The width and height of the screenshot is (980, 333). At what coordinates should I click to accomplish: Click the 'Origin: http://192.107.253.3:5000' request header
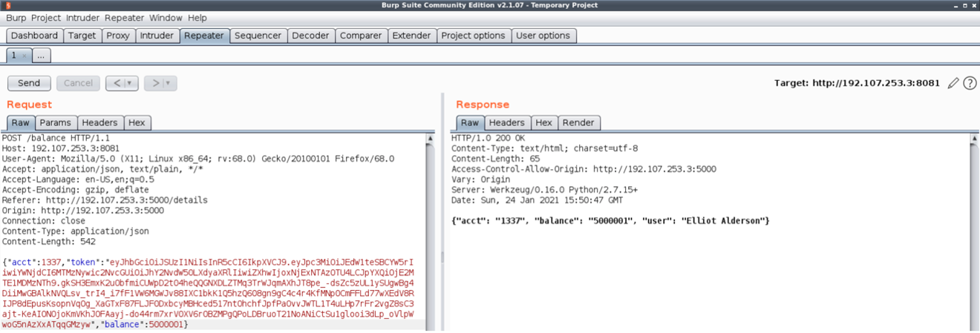[x=82, y=211]
